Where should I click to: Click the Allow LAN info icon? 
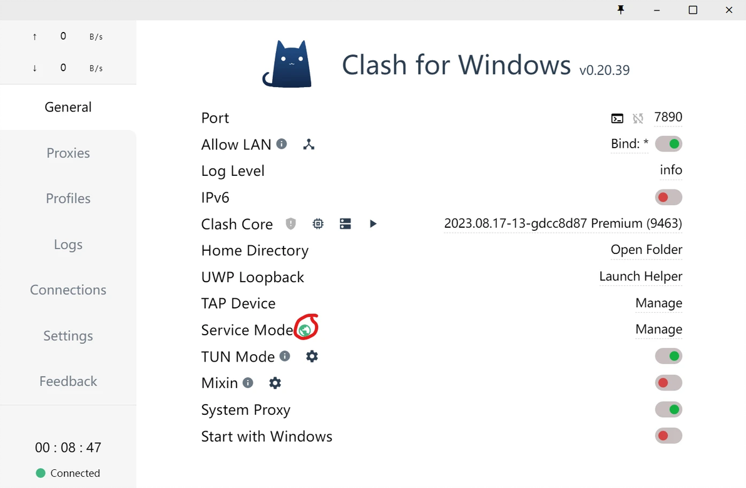tap(282, 144)
